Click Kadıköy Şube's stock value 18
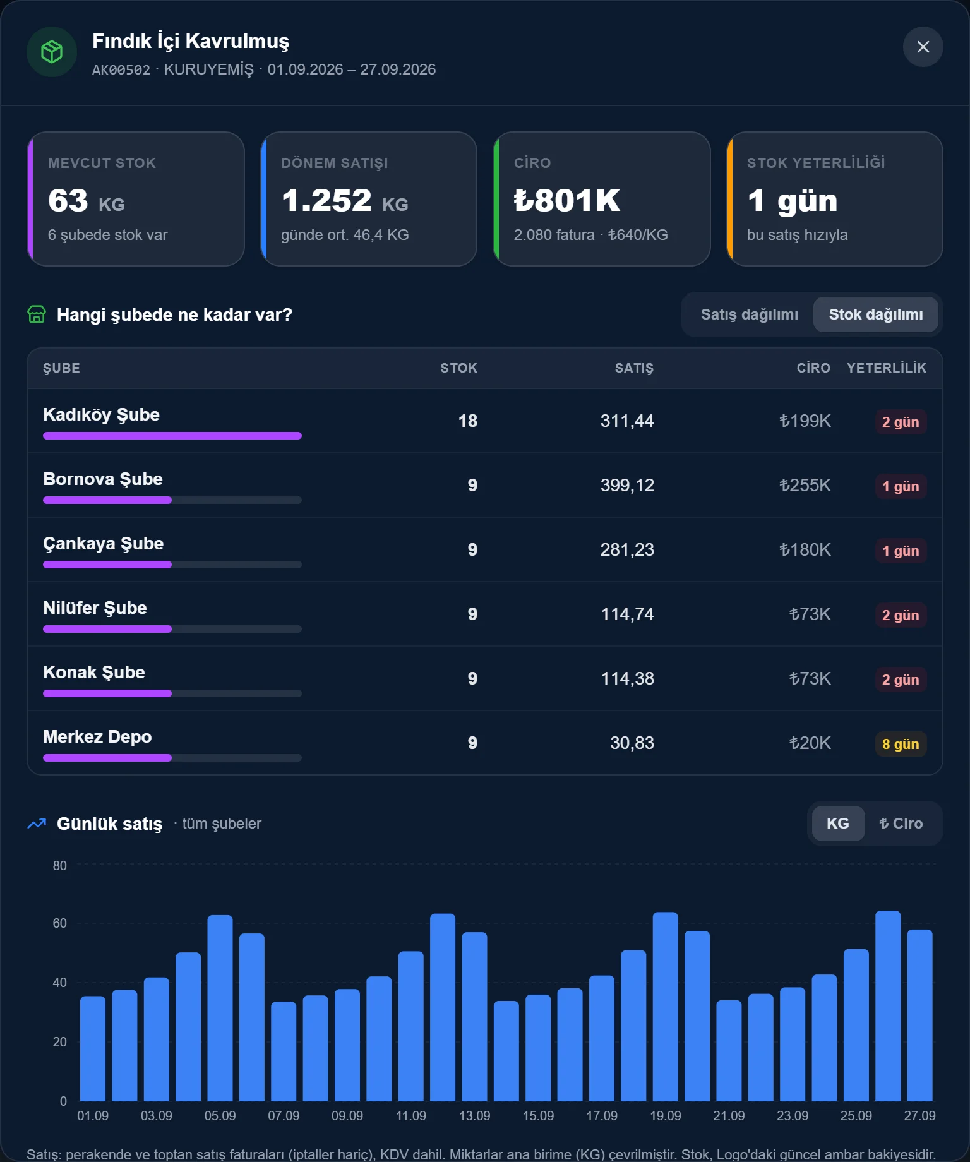 [x=467, y=421]
